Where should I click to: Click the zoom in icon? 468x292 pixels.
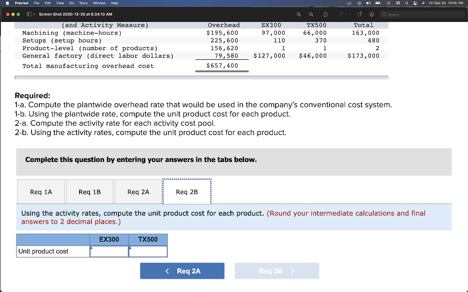[311, 14]
